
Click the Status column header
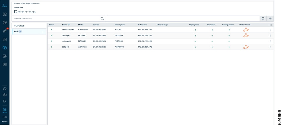tap(51, 25)
